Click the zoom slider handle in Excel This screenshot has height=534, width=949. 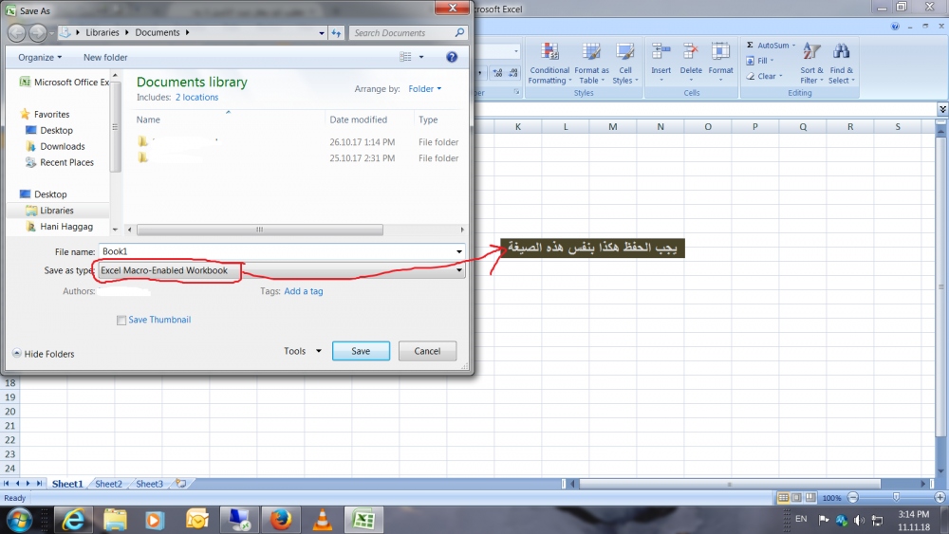coord(897,497)
